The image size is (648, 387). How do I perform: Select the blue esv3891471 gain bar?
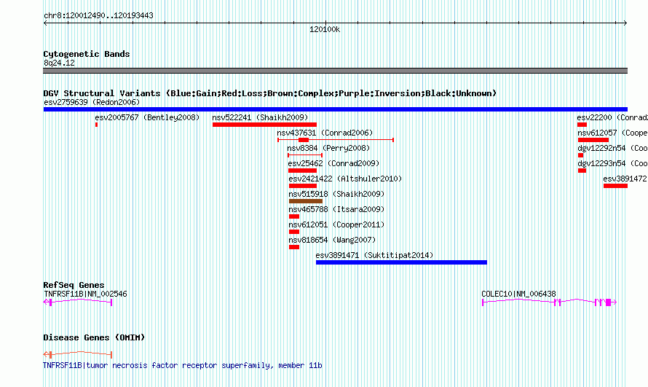click(x=401, y=262)
